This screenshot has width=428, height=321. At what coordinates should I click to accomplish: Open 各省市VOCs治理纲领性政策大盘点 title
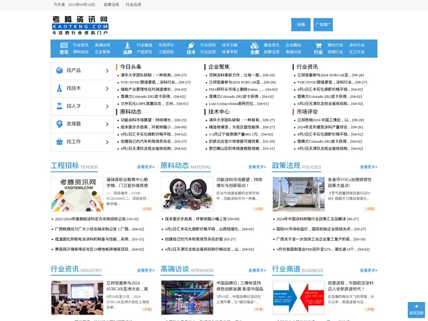[350, 182]
